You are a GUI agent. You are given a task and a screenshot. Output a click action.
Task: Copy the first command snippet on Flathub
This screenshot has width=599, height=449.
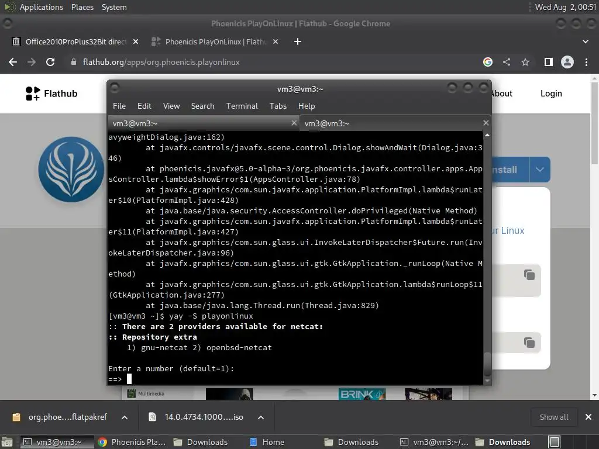pos(529,275)
